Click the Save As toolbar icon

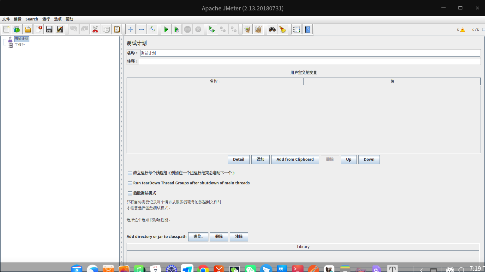click(60, 29)
